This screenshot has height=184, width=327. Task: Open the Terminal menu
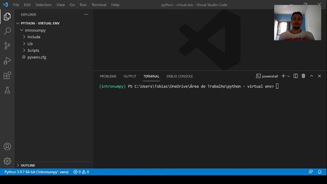[x=99, y=5]
